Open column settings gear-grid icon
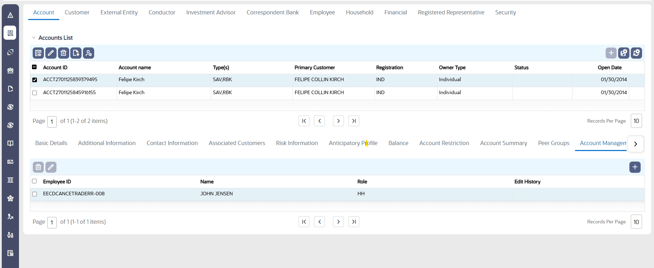Screen dimensions: 654x268 click(624, 53)
